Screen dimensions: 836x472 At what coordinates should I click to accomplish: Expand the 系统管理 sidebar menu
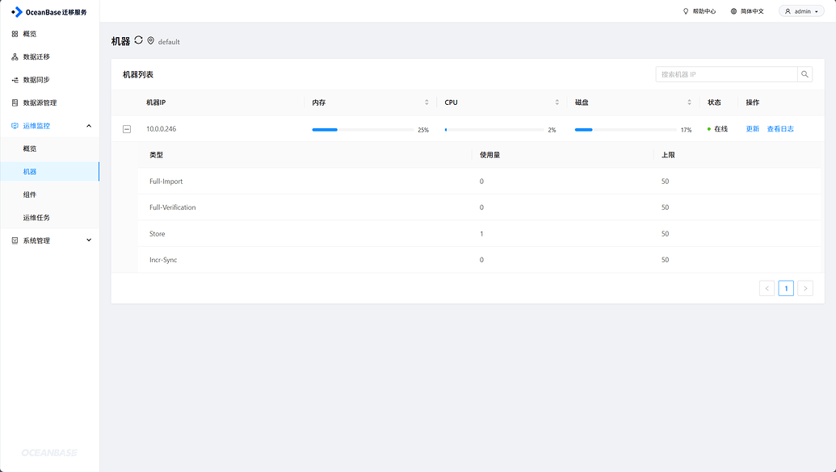[89, 240]
